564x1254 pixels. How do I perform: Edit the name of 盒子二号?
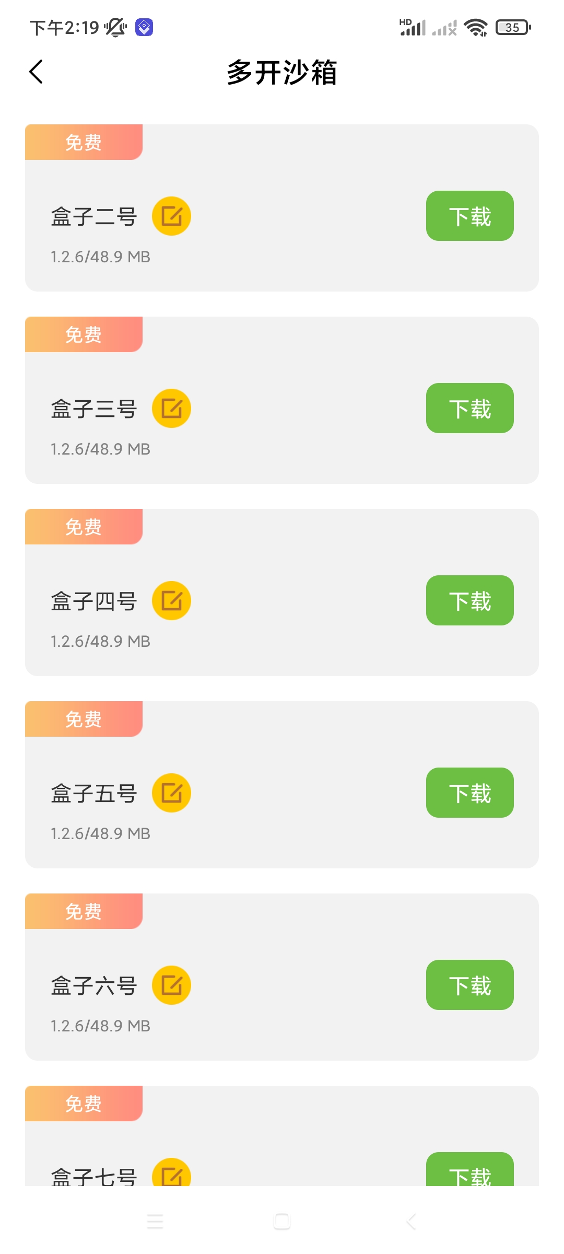(x=171, y=216)
